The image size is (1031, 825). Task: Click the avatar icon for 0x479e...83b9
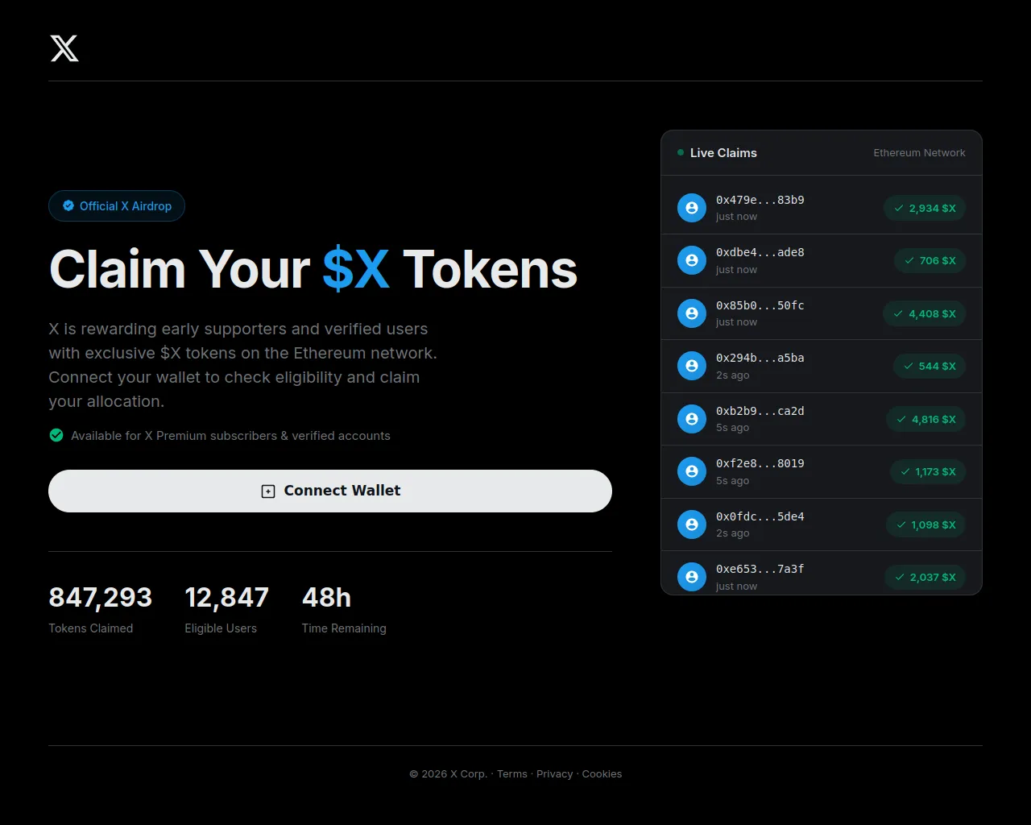pyautogui.click(x=691, y=208)
